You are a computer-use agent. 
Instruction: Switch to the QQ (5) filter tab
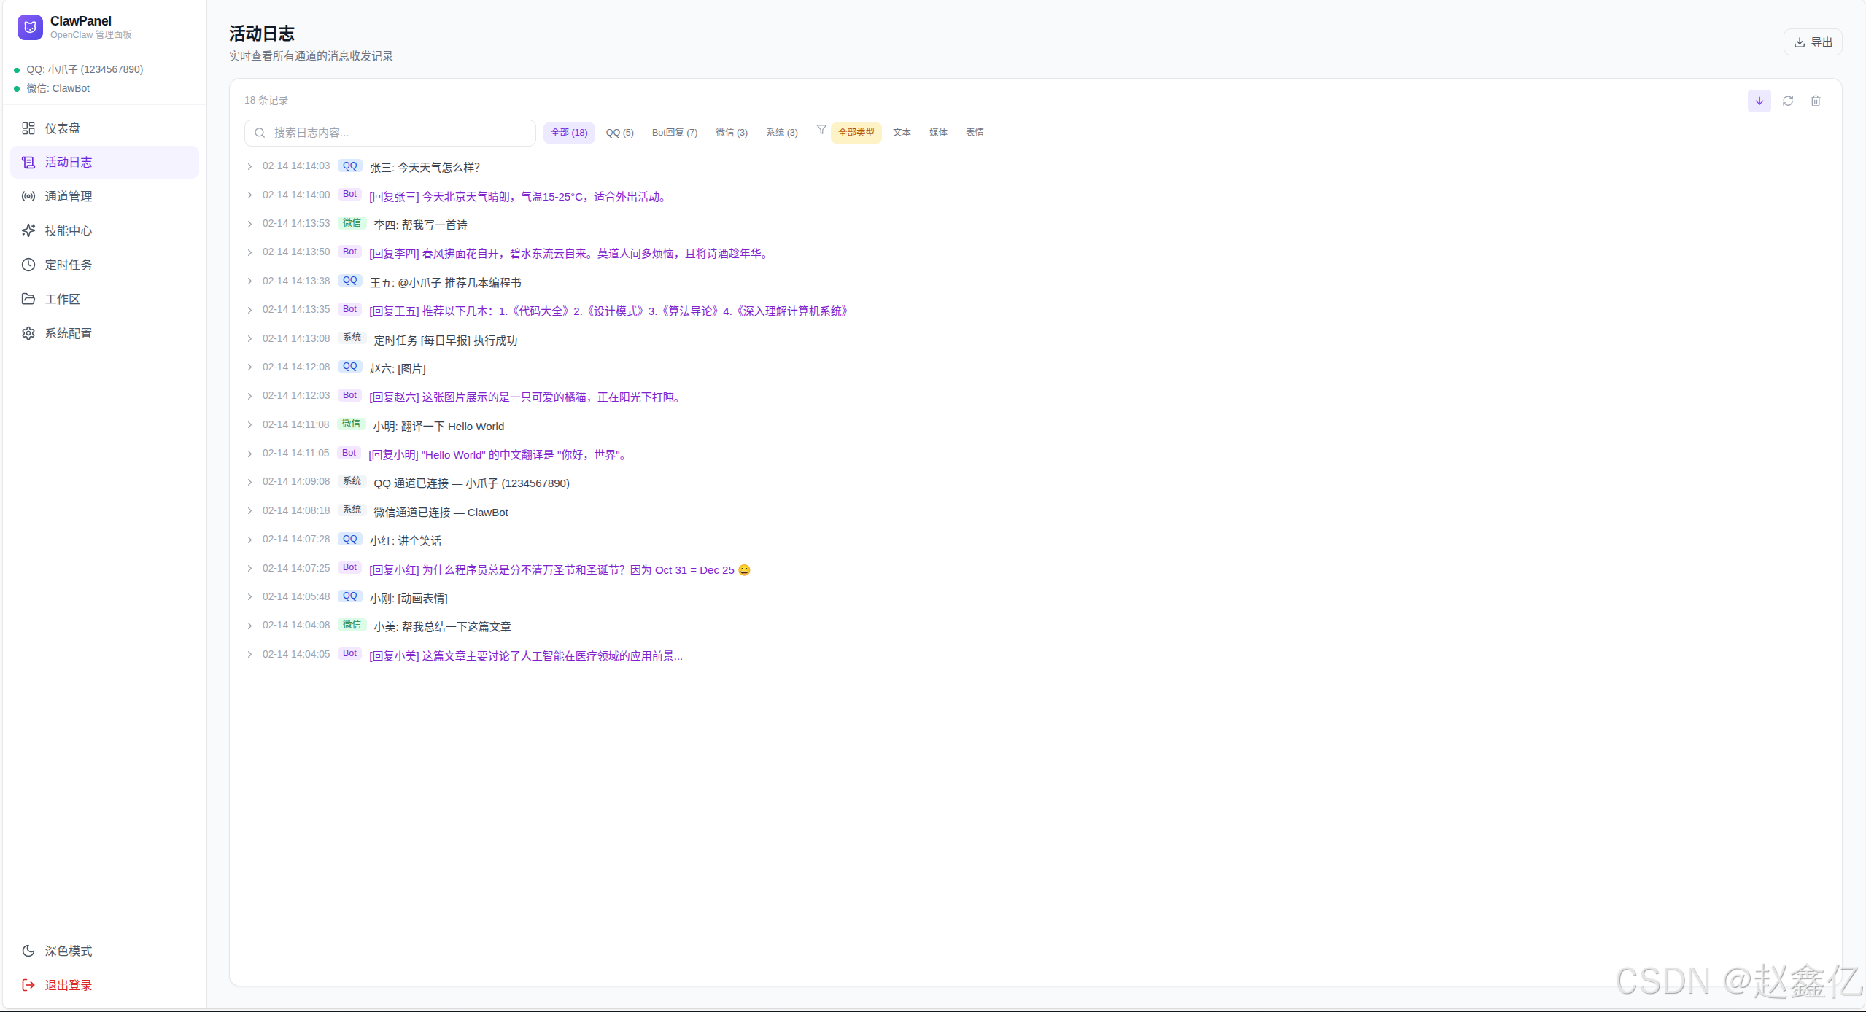tap(619, 132)
